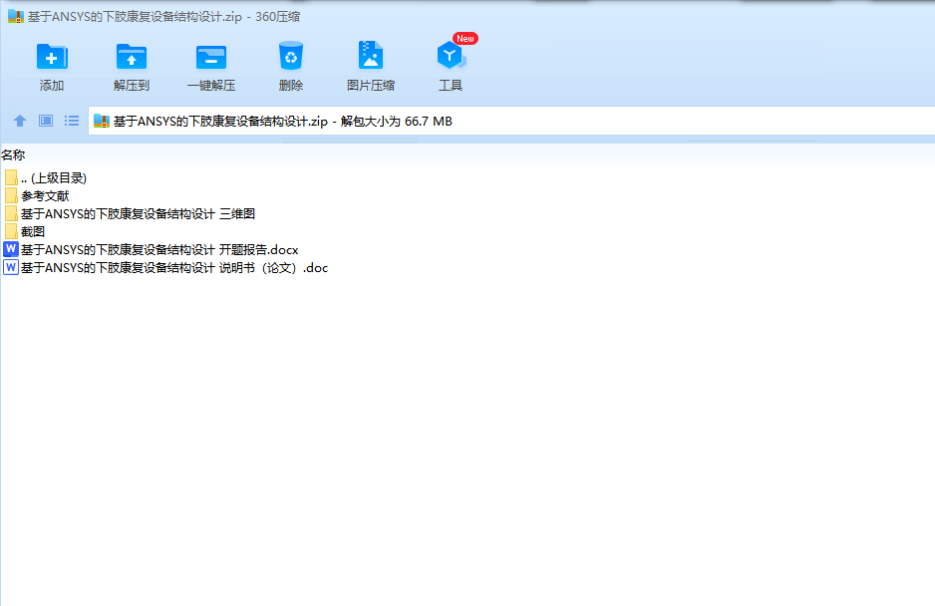
Task: Select the 三维图 folder entry
Action: click(x=130, y=213)
